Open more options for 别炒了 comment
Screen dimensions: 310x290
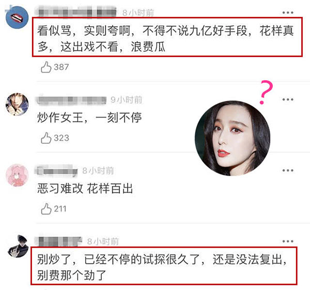pyautogui.click(x=288, y=241)
